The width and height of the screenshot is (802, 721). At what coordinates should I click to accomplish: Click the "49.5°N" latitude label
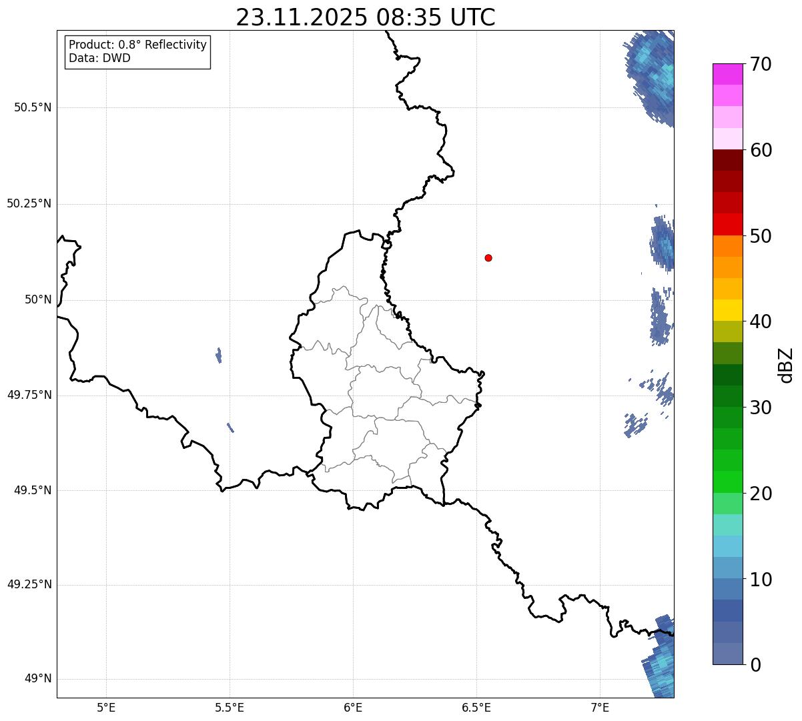[33, 490]
